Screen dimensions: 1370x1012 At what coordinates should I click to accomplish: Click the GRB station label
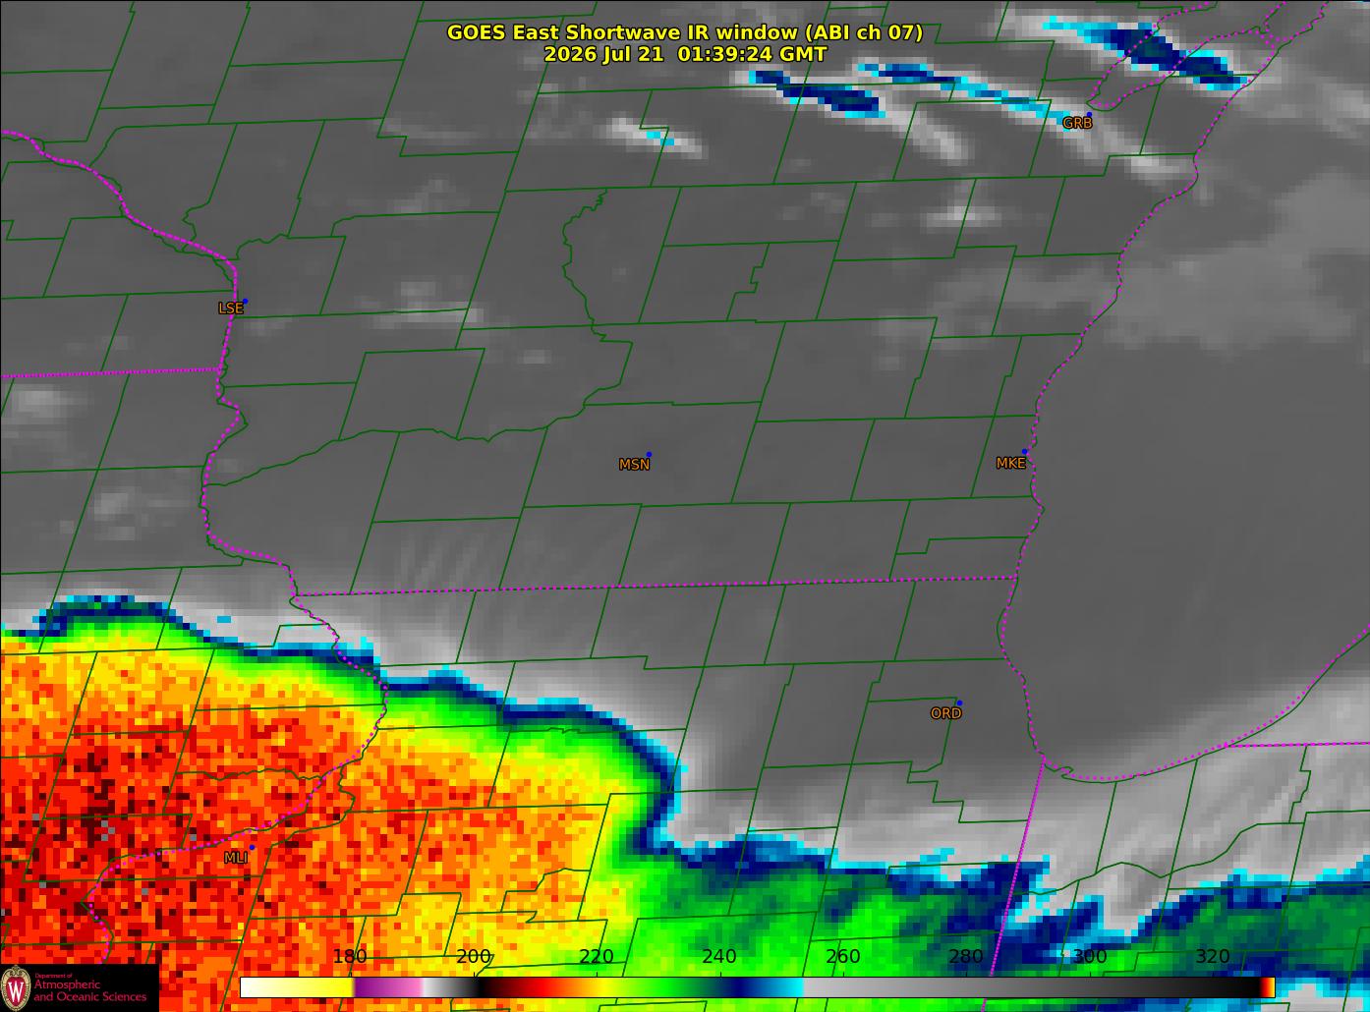(1077, 124)
